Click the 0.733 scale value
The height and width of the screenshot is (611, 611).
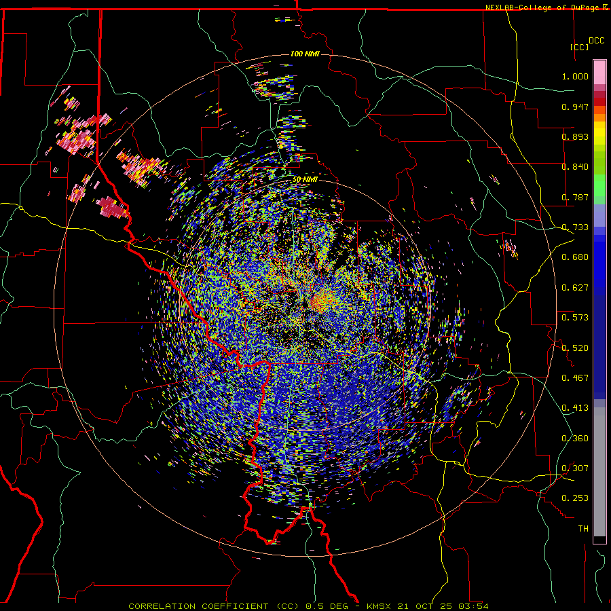tap(575, 227)
